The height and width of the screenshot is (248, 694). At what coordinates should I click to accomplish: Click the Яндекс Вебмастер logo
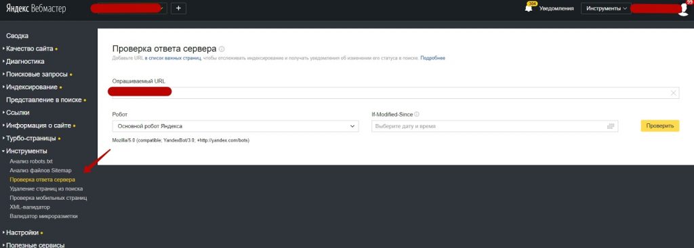[x=35, y=8]
